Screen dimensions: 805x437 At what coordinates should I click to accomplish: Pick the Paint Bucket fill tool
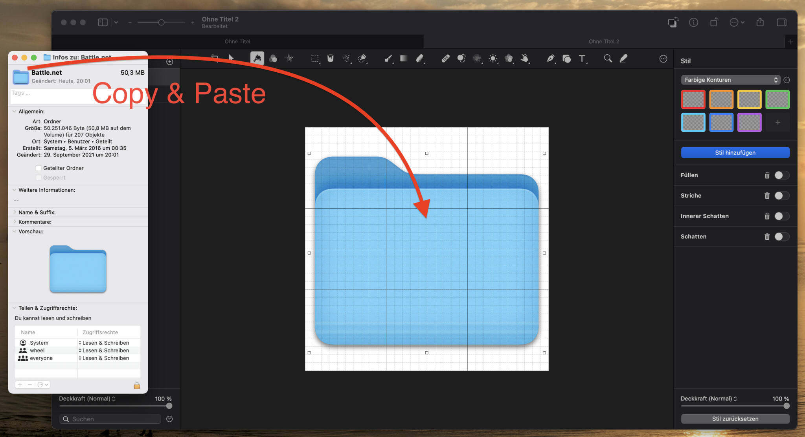click(x=330, y=58)
